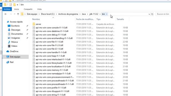Click new folder icon in quick access toolbar

click(14, 5)
